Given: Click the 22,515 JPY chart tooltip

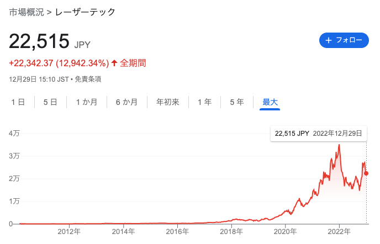Looking at the screenshot, I should (319, 134).
